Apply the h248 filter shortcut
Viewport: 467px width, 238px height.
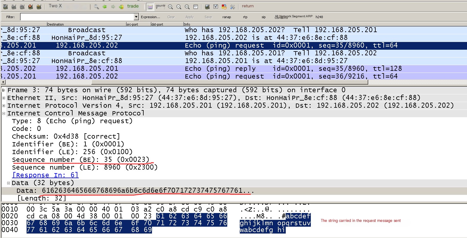[x=319, y=17]
